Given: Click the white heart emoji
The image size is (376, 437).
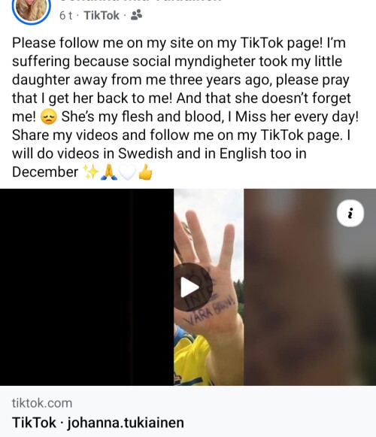Looking at the screenshot, I should click(x=127, y=172).
